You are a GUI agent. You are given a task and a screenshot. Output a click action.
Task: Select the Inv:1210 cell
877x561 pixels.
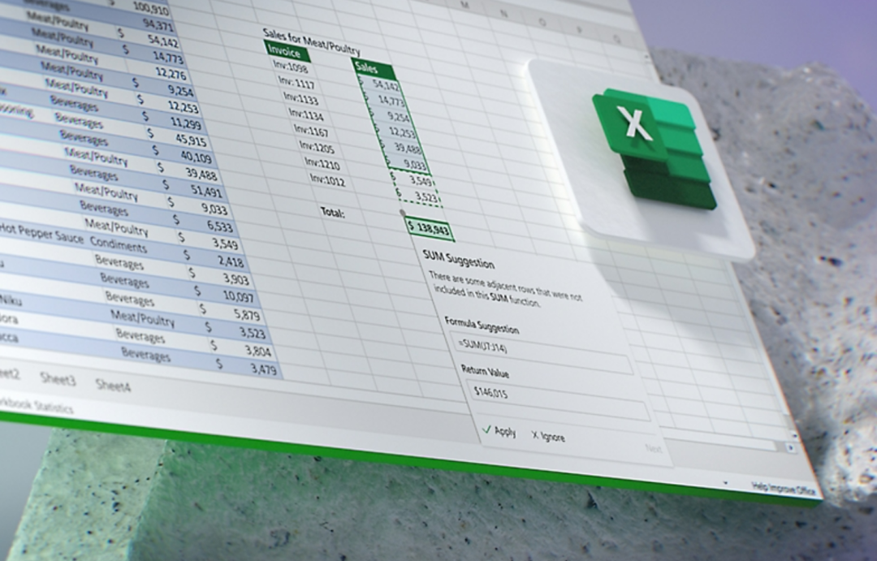(322, 164)
